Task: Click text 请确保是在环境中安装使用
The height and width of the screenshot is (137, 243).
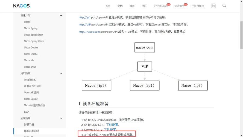Action: pos(96,113)
